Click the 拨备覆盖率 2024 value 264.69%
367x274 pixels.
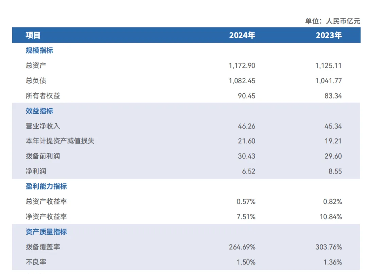[x=242, y=247]
